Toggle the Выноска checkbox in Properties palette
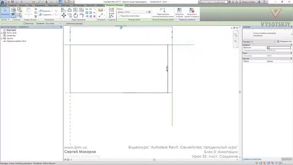 (x=268, y=48)
